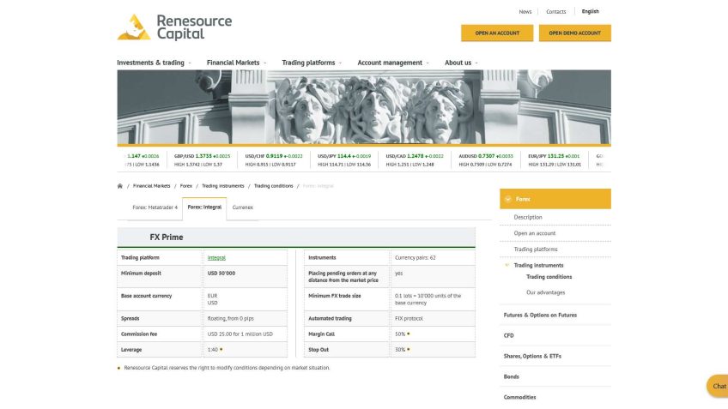The image size is (728, 409).
Task: Click the Margin Call footnote marker dot
Action: point(408,334)
